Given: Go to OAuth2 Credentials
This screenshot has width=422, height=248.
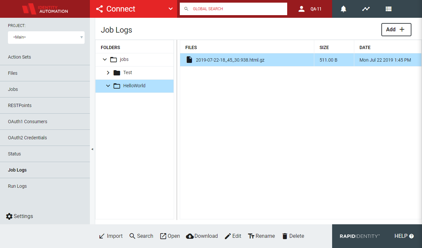Looking at the screenshot, I should 45,138.
